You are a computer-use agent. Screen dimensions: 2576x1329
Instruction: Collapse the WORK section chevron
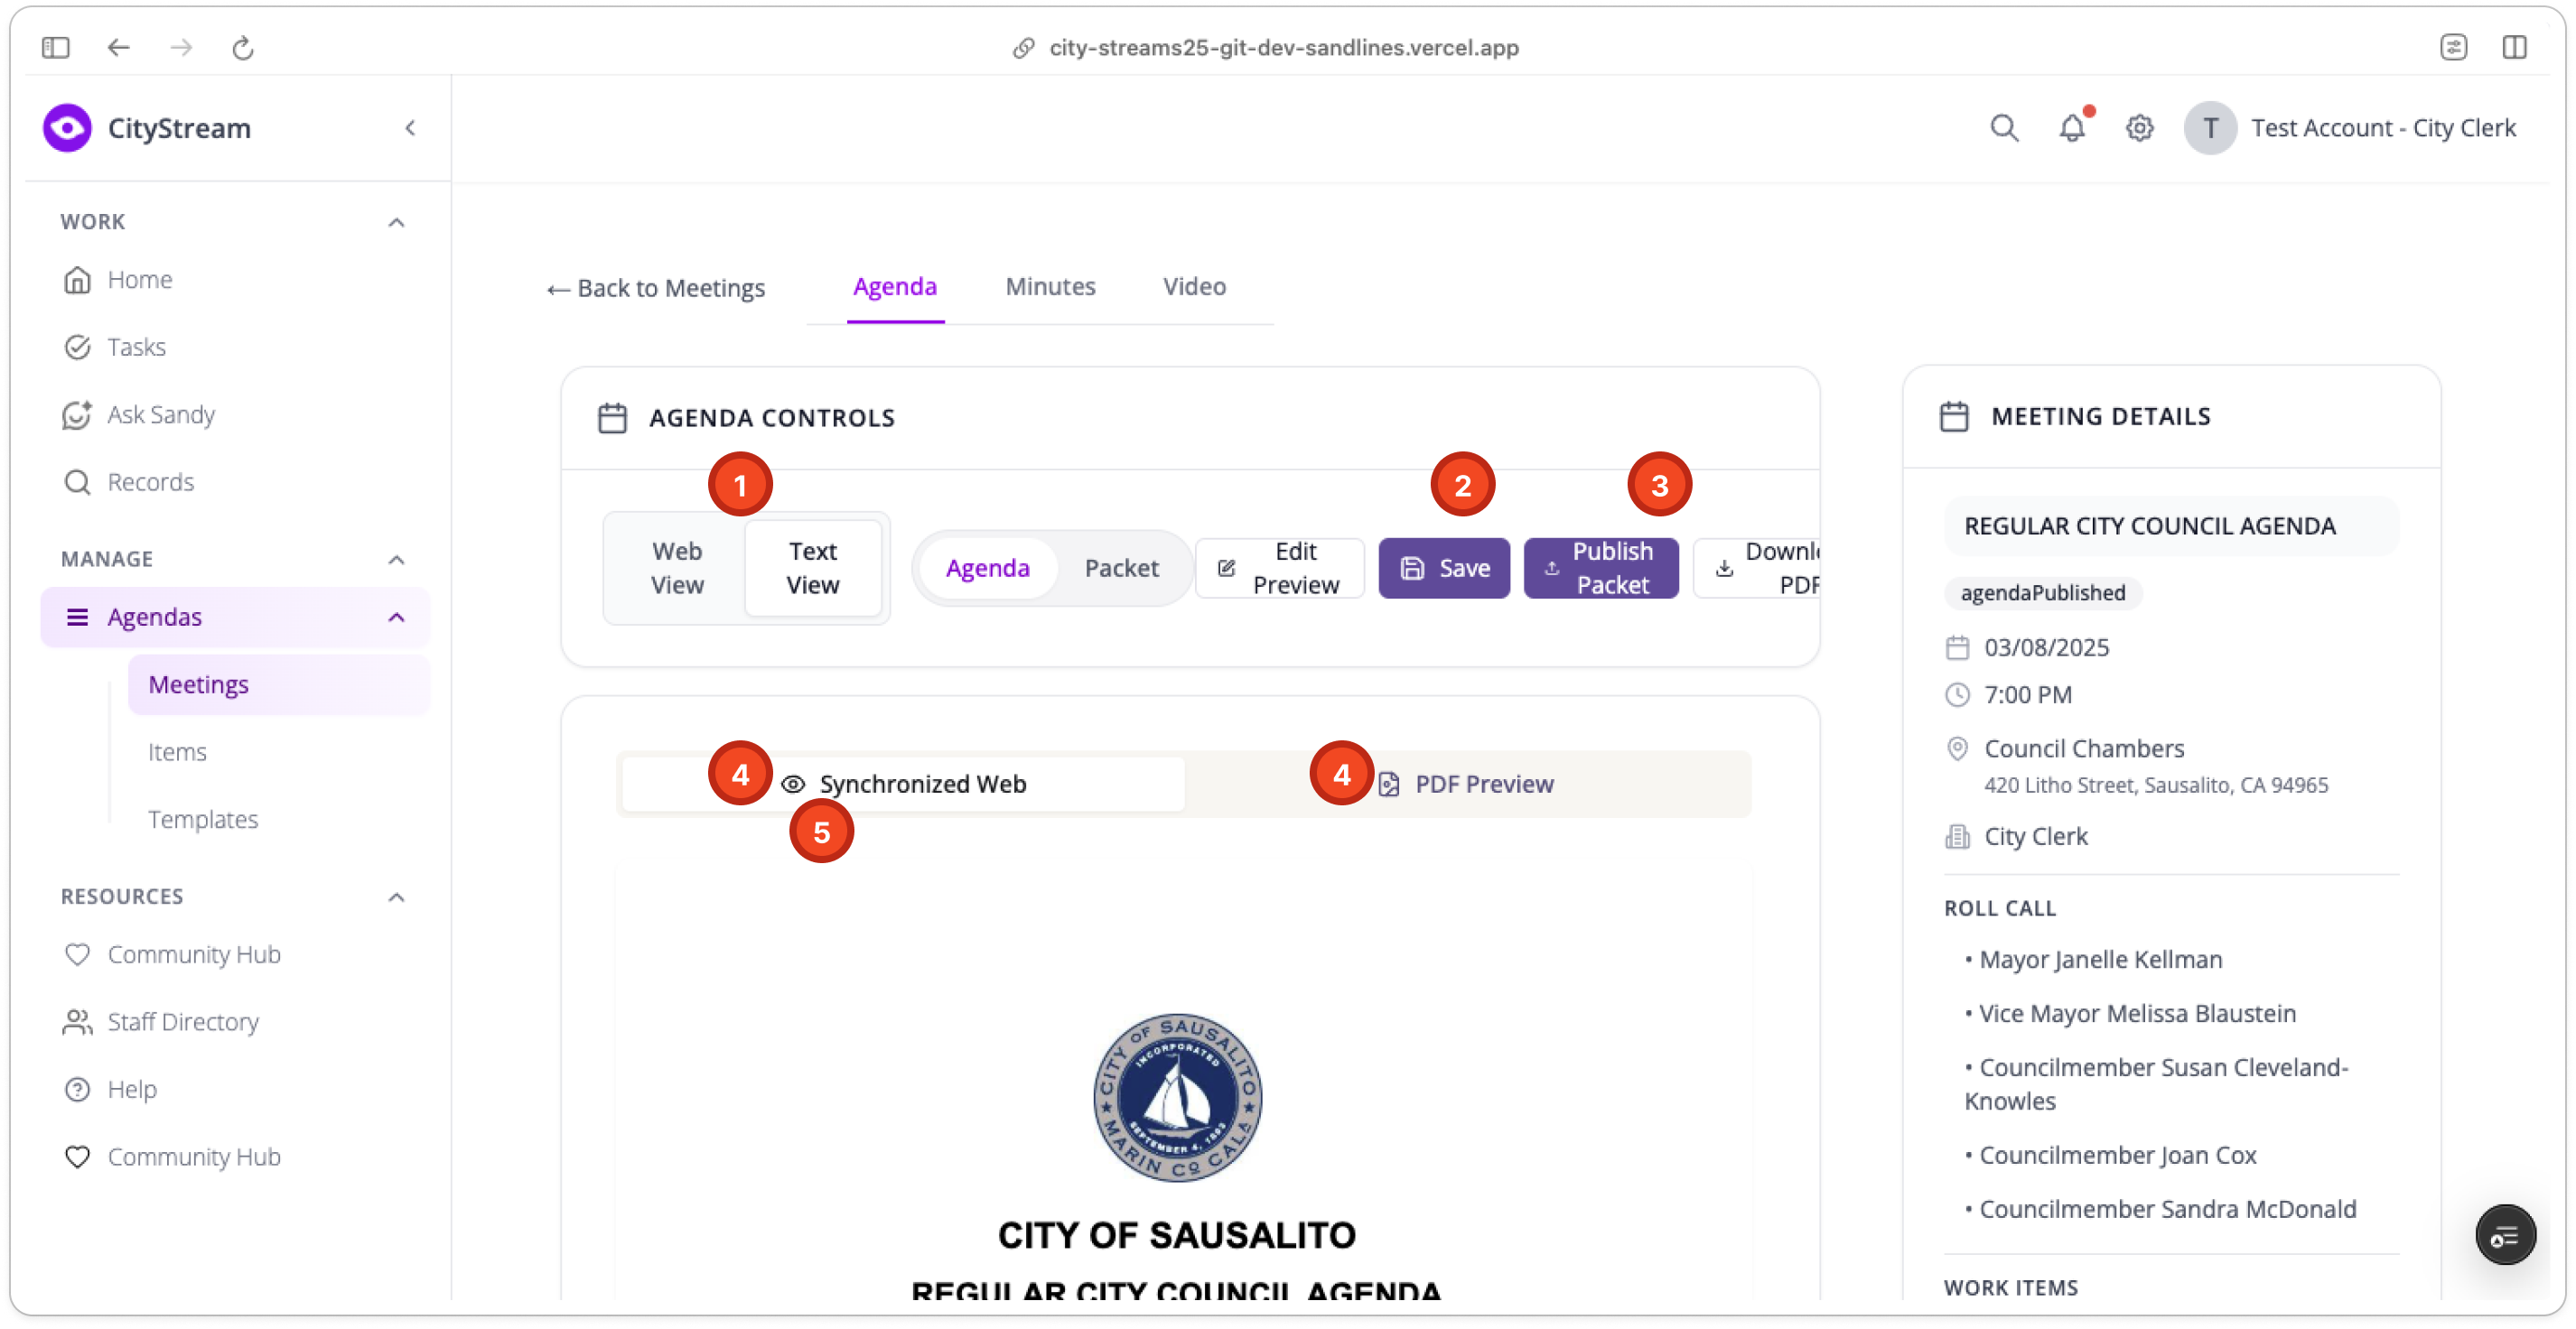(396, 222)
